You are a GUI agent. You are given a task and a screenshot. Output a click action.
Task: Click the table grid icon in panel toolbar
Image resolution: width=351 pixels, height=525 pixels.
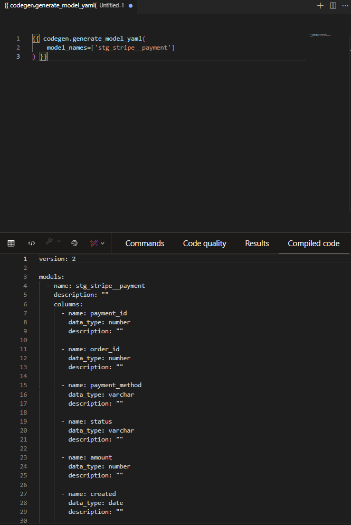click(11, 243)
